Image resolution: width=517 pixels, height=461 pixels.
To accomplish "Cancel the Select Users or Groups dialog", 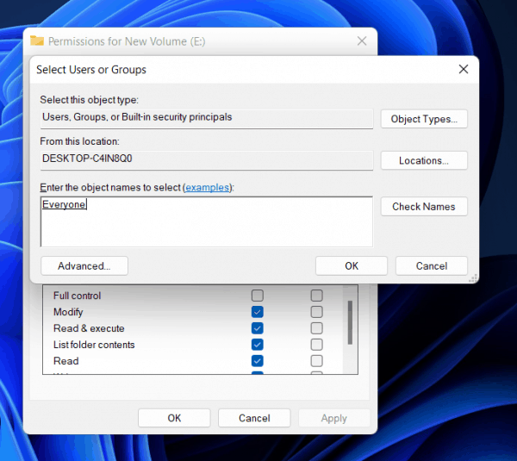I will 431,266.
